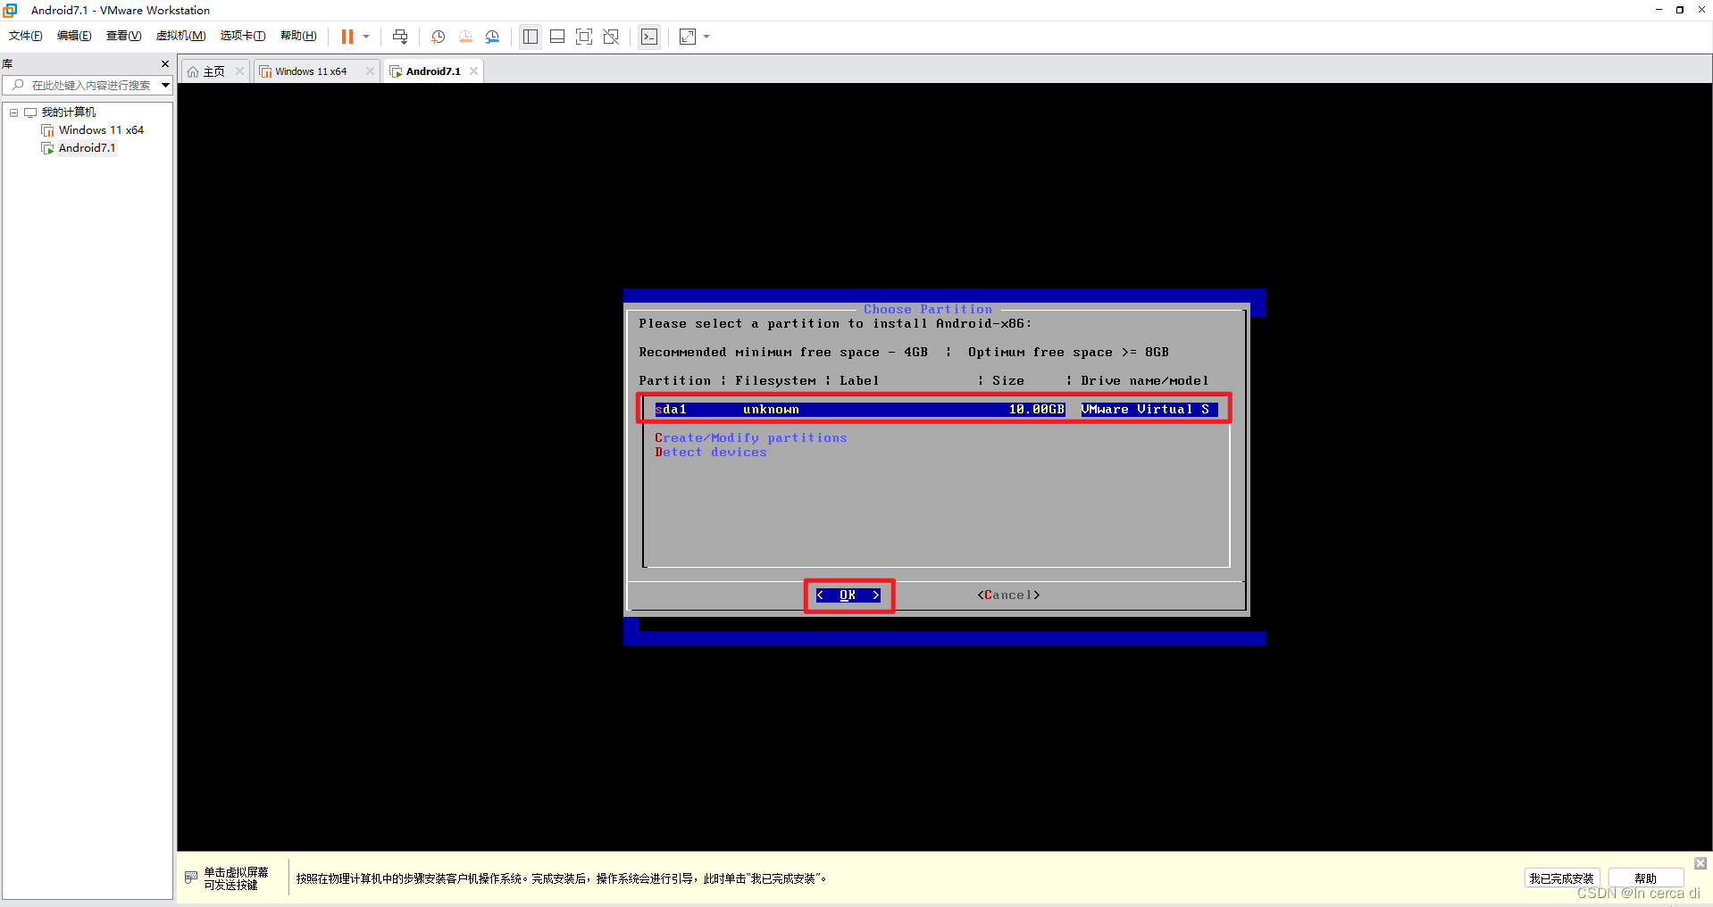Click the Revert to snapshot icon
This screenshot has height=907, width=1713.
click(x=465, y=37)
